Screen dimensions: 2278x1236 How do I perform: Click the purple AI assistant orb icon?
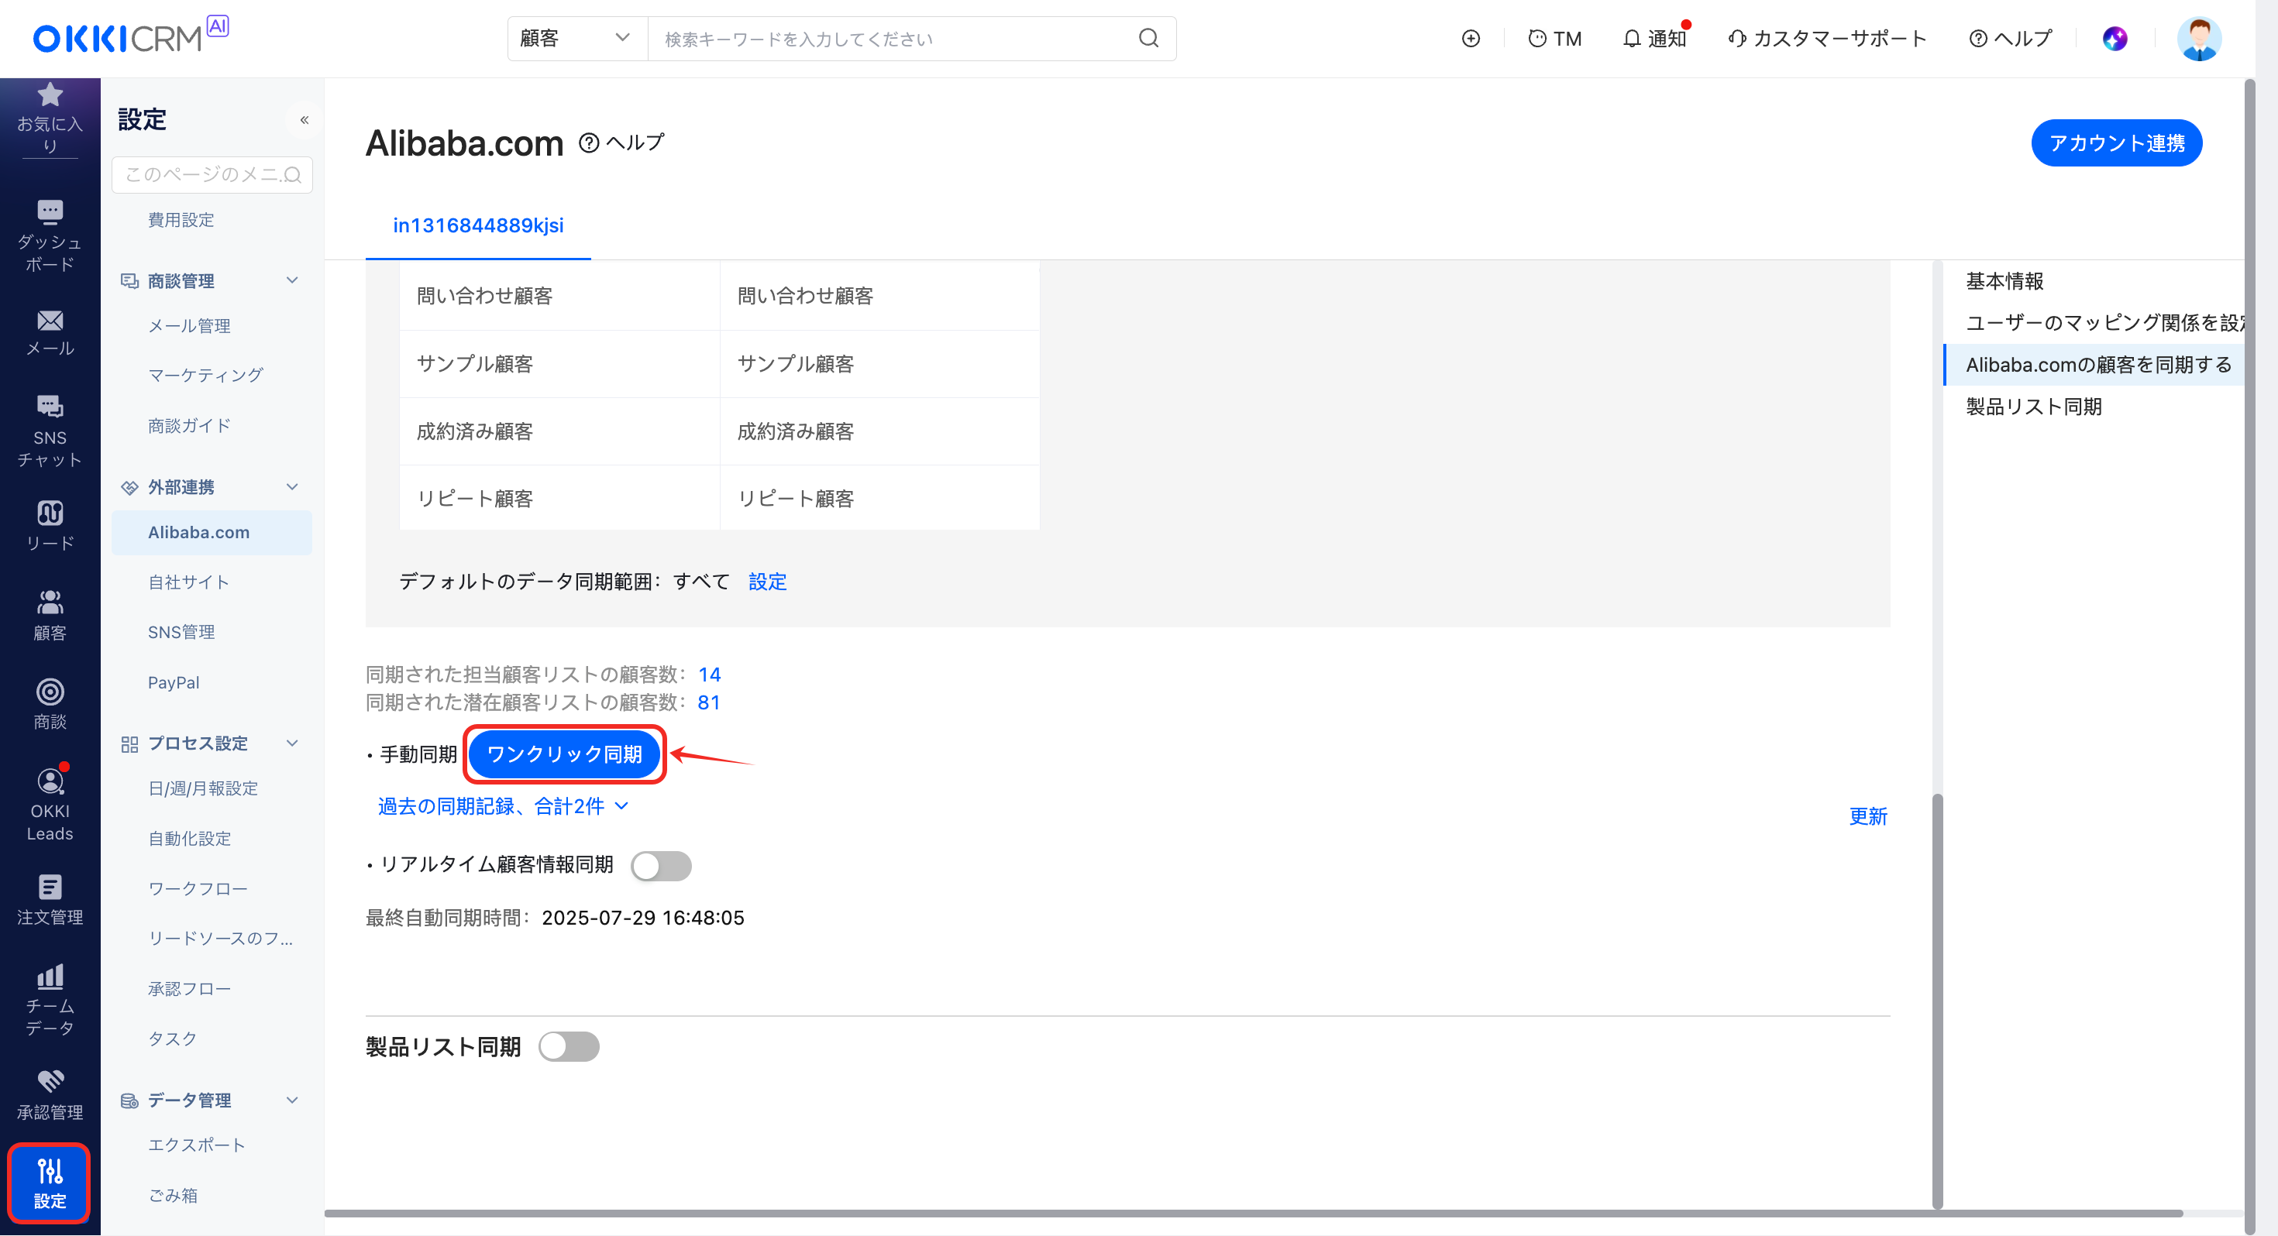(2115, 38)
